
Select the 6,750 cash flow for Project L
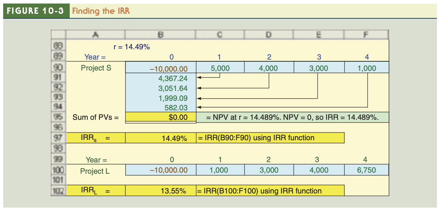coord(366,170)
